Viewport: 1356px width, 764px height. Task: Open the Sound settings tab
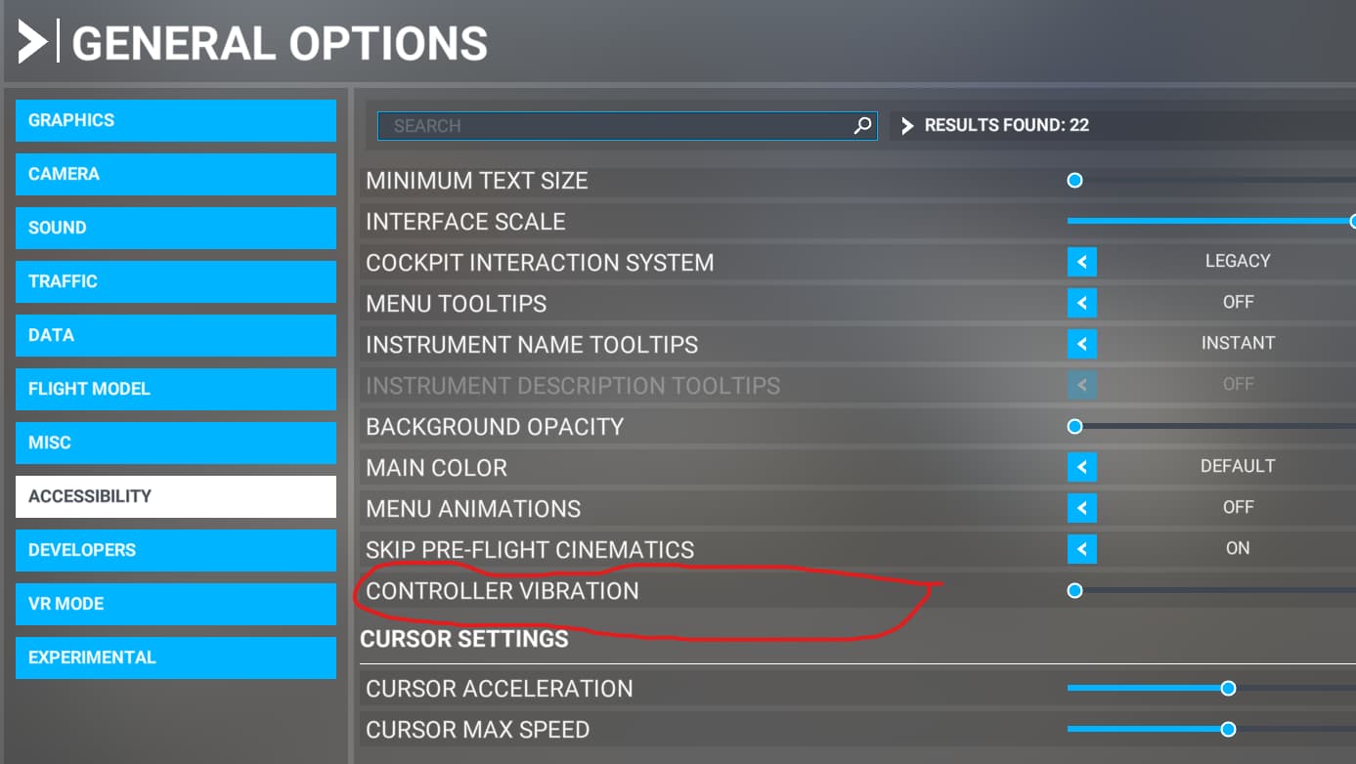pyautogui.click(x=176, y=228)
